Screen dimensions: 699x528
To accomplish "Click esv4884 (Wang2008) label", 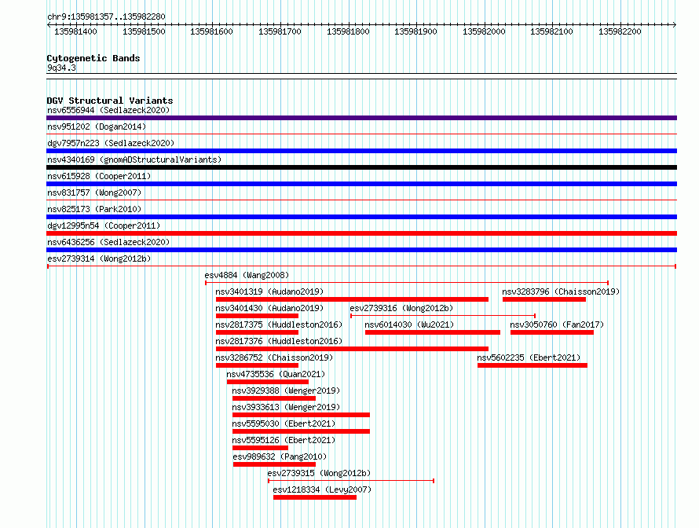I will tap(247, 275).
